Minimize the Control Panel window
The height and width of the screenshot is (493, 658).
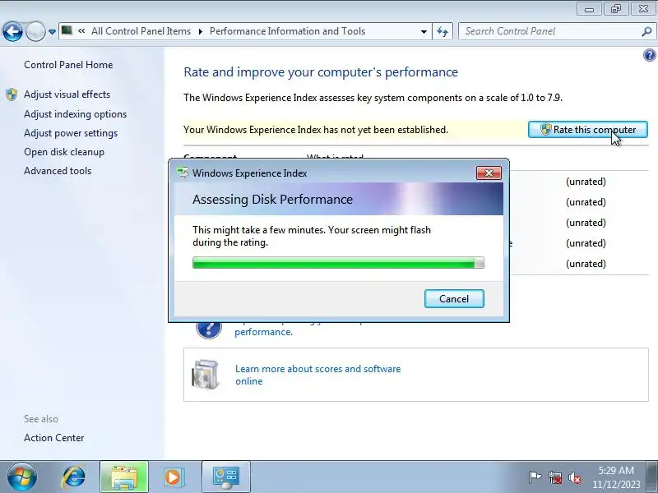[x=589, y=9]
